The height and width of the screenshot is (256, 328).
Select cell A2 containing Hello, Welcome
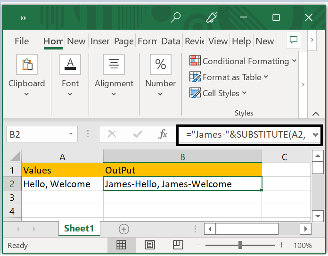coord(62,184)
